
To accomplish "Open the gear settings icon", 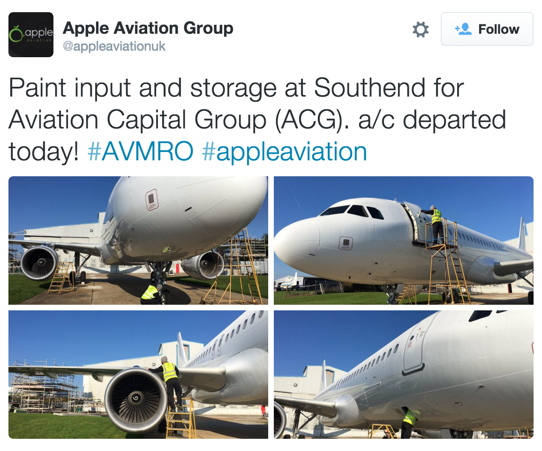I will tap(420, 30).
